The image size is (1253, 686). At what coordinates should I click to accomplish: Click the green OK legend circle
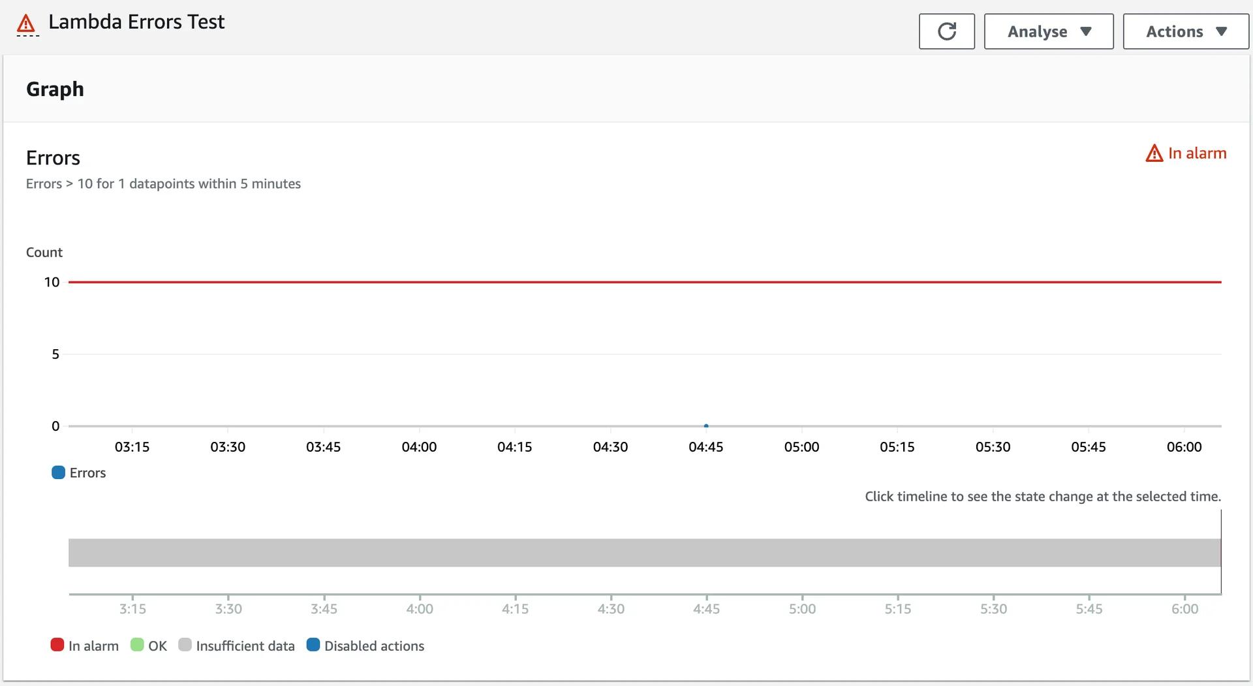(137, 645)
